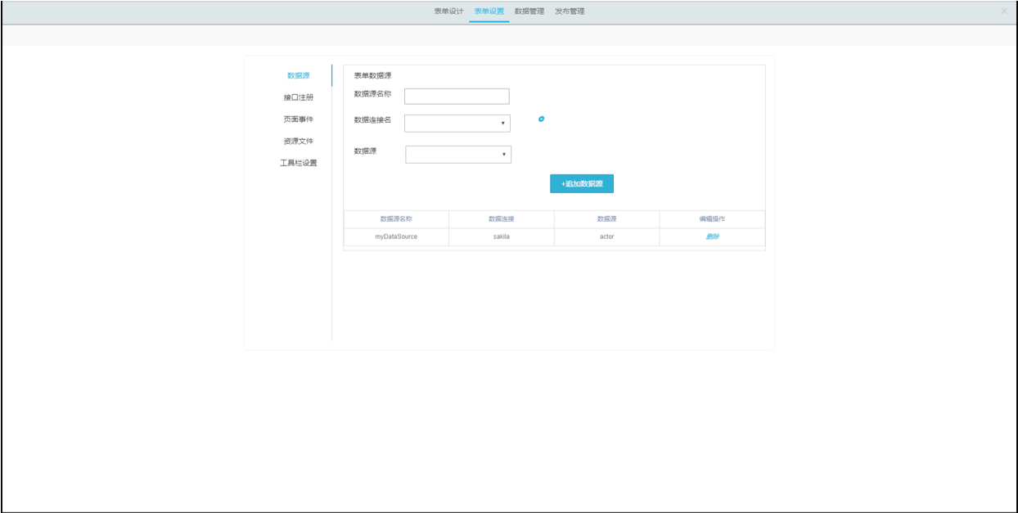
Task: Switch to the 表单设计 tab
Action: tap(448, 11)
